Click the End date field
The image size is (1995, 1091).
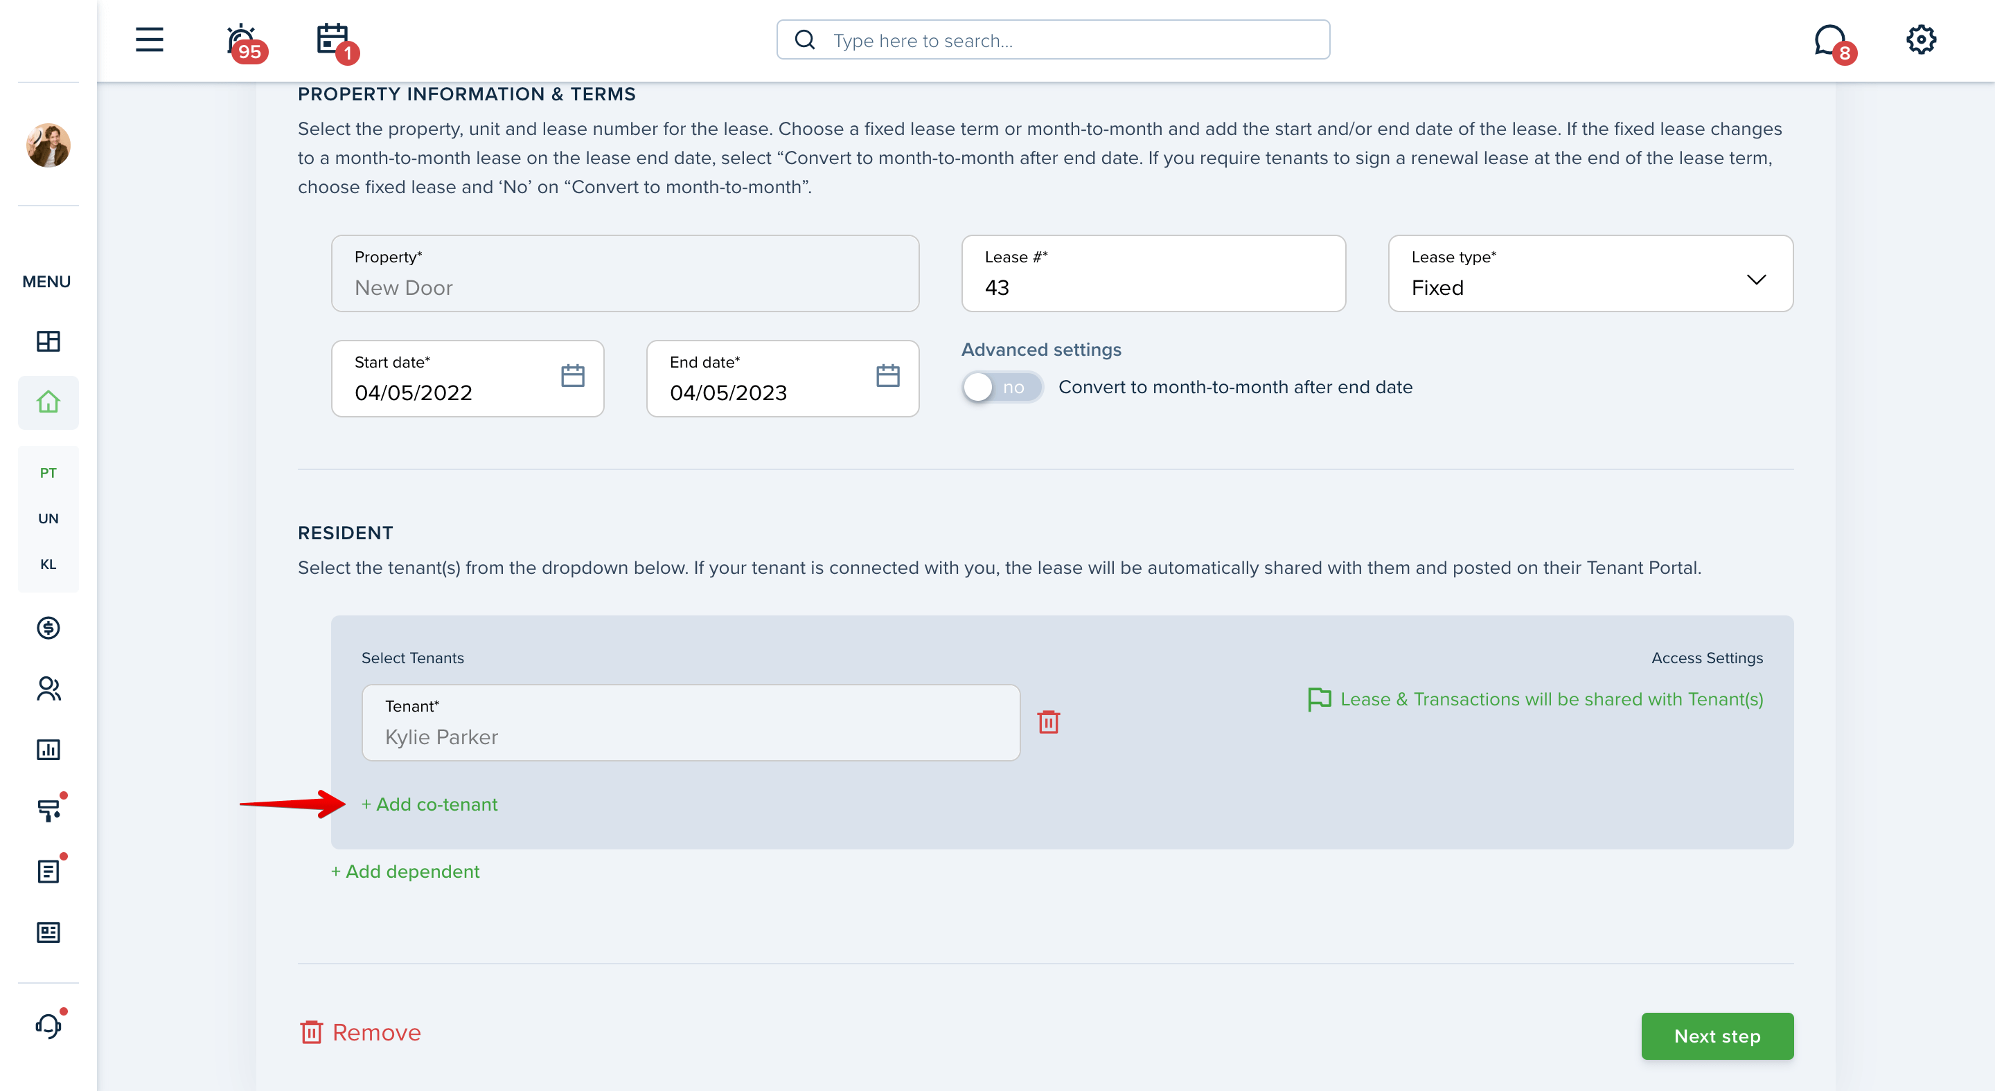pos(783,379)
